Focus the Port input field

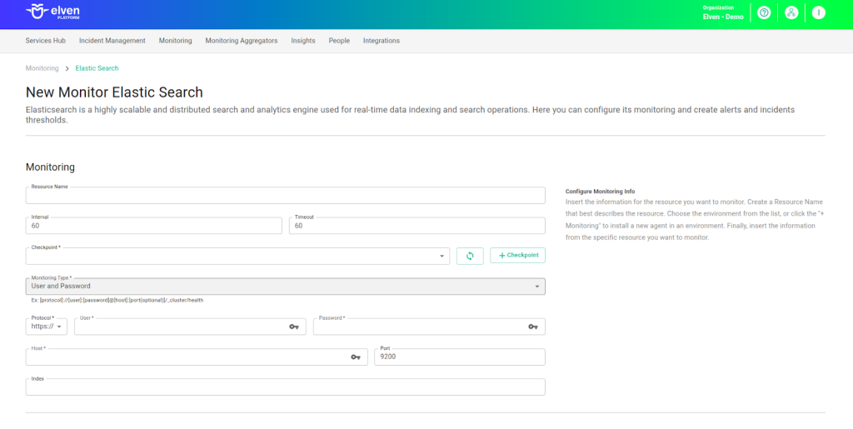[459, 357]
